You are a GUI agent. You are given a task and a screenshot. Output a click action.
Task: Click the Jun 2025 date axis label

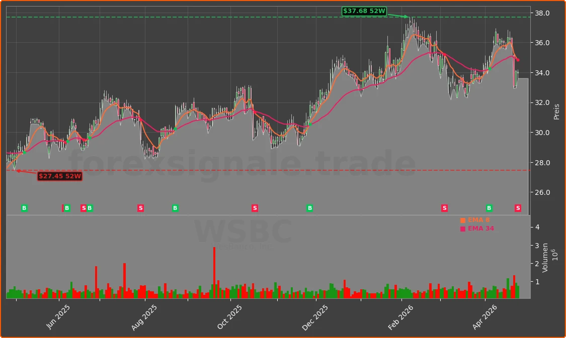[58, 317]
